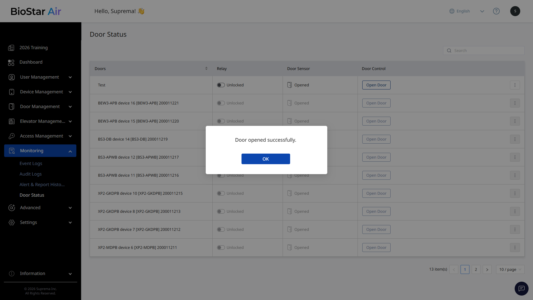Click the Doors column sort arrows
This screenshot has width=533, height=300.
point(206,69)
